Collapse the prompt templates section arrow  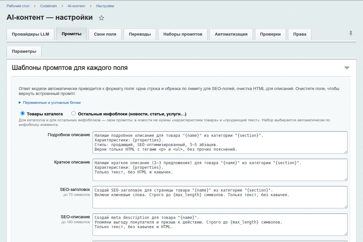coord(347,68)
